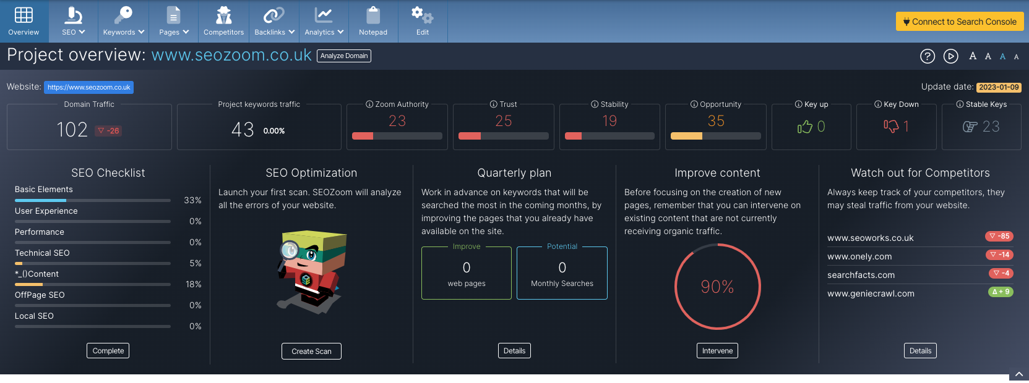The height and width of the screenshot is (383, 1029).
Task: Click the Opportunity score bar
Action: [x=716, y=136]
